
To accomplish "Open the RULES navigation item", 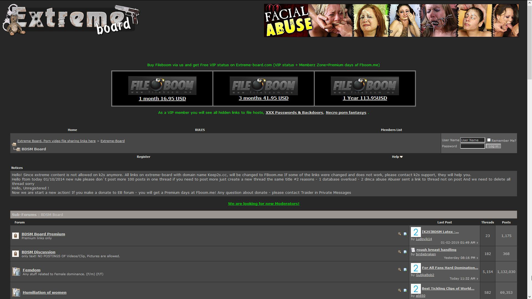I will point(200,130).
